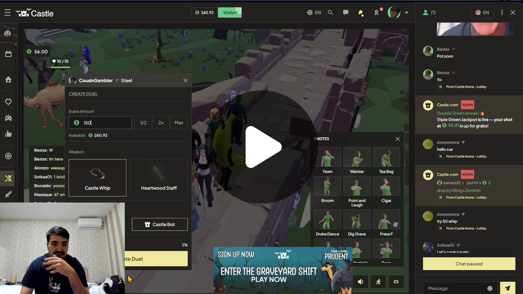Open chat options three-dot menu
Image resolution: width=523 pixels, height=294 pixels.
point(502,13)
